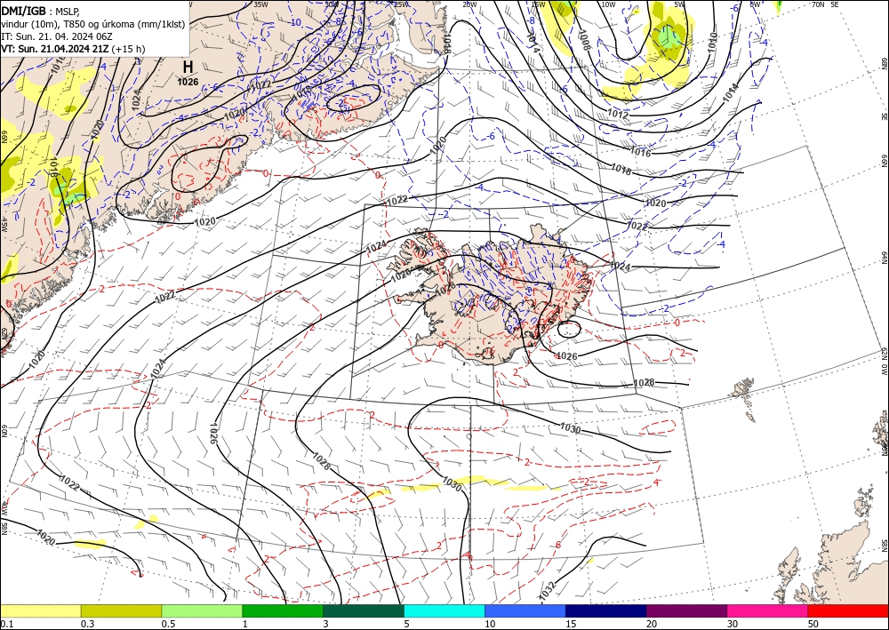Click the legend value 0.3
Viewport: 889px width, 630px height.
(x=87, y=624)
